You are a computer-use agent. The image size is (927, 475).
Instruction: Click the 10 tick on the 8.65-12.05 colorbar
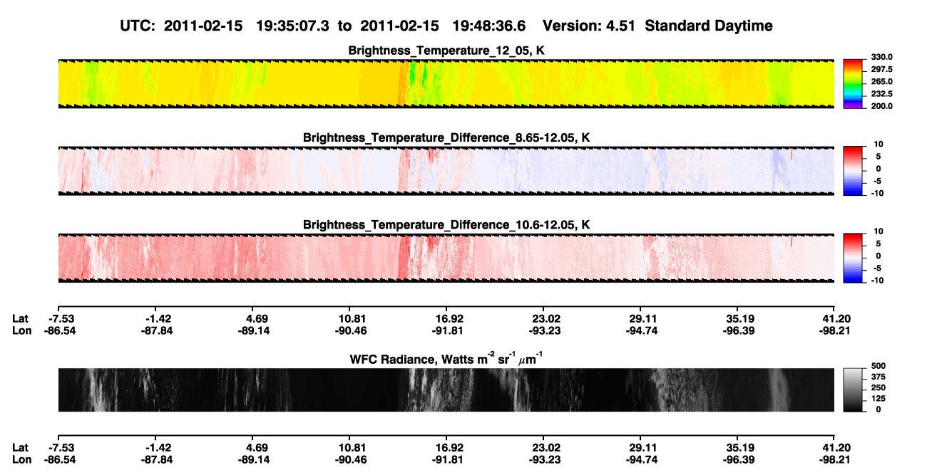tap(879, 144)
